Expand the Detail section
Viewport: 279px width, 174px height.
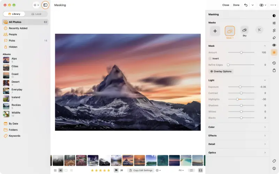point(237,144)
